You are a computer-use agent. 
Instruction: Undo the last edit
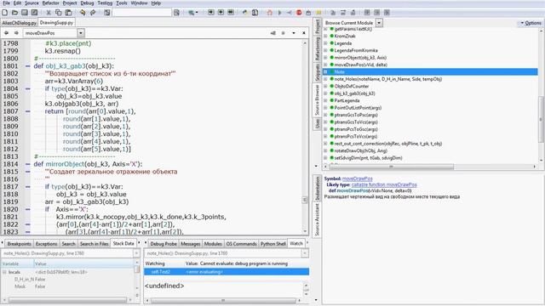83,13
